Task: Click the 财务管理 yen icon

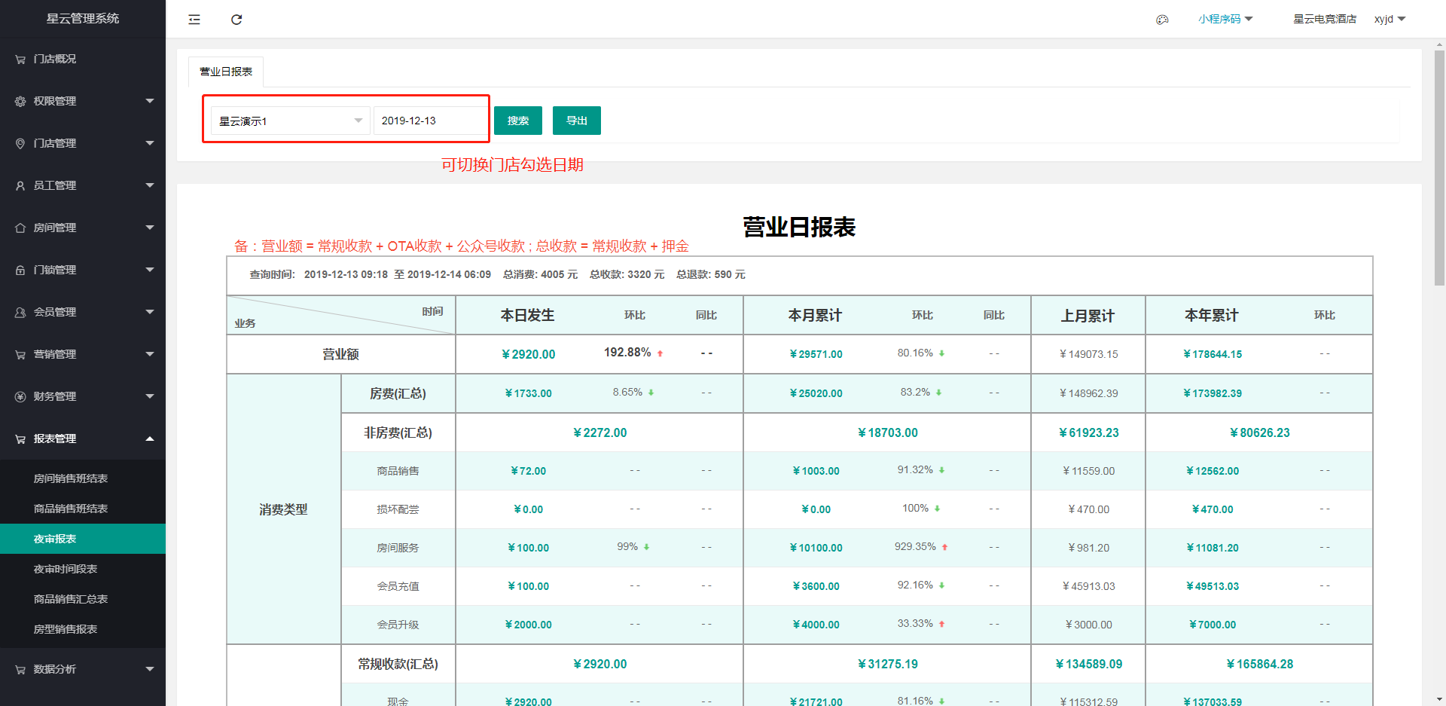Action: coord(20,396)
